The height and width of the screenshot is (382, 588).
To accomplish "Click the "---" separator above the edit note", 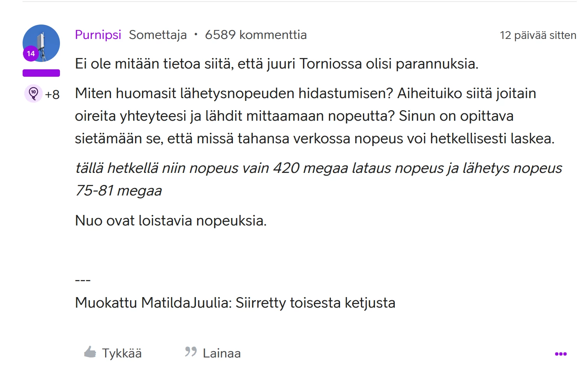I will [83, 280].
